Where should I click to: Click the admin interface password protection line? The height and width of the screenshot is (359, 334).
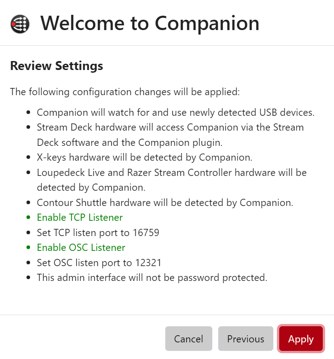click(152, 277)
